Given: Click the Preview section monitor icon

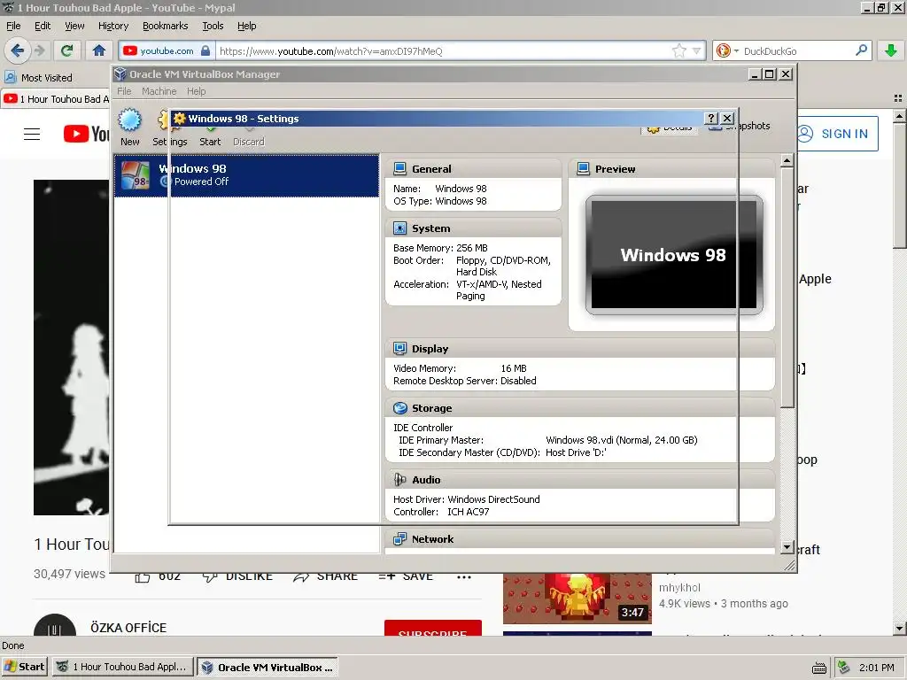Looking at the screenshot, I should click(x=583, y=168).
